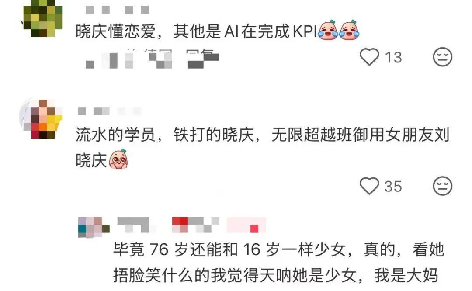Tap the like count 35

393,186
